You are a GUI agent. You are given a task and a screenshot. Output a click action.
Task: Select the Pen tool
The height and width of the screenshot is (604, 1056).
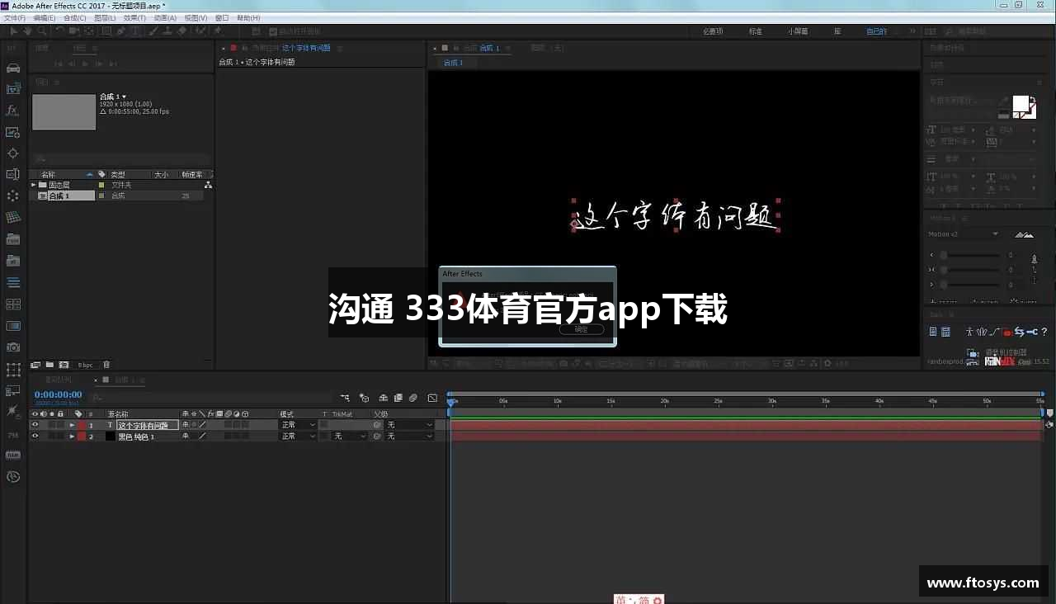(120, 31)
